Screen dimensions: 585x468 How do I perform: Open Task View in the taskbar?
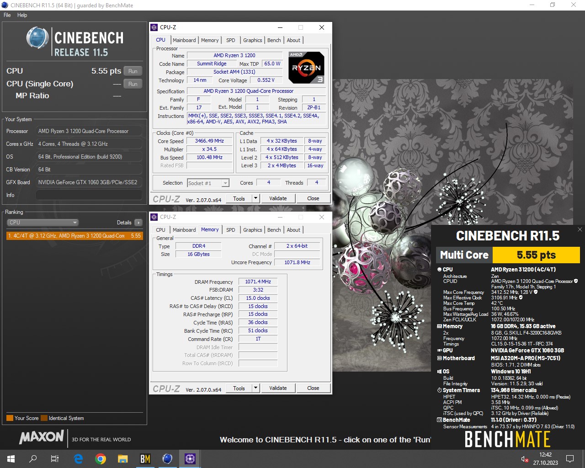[x=55, y=459]
